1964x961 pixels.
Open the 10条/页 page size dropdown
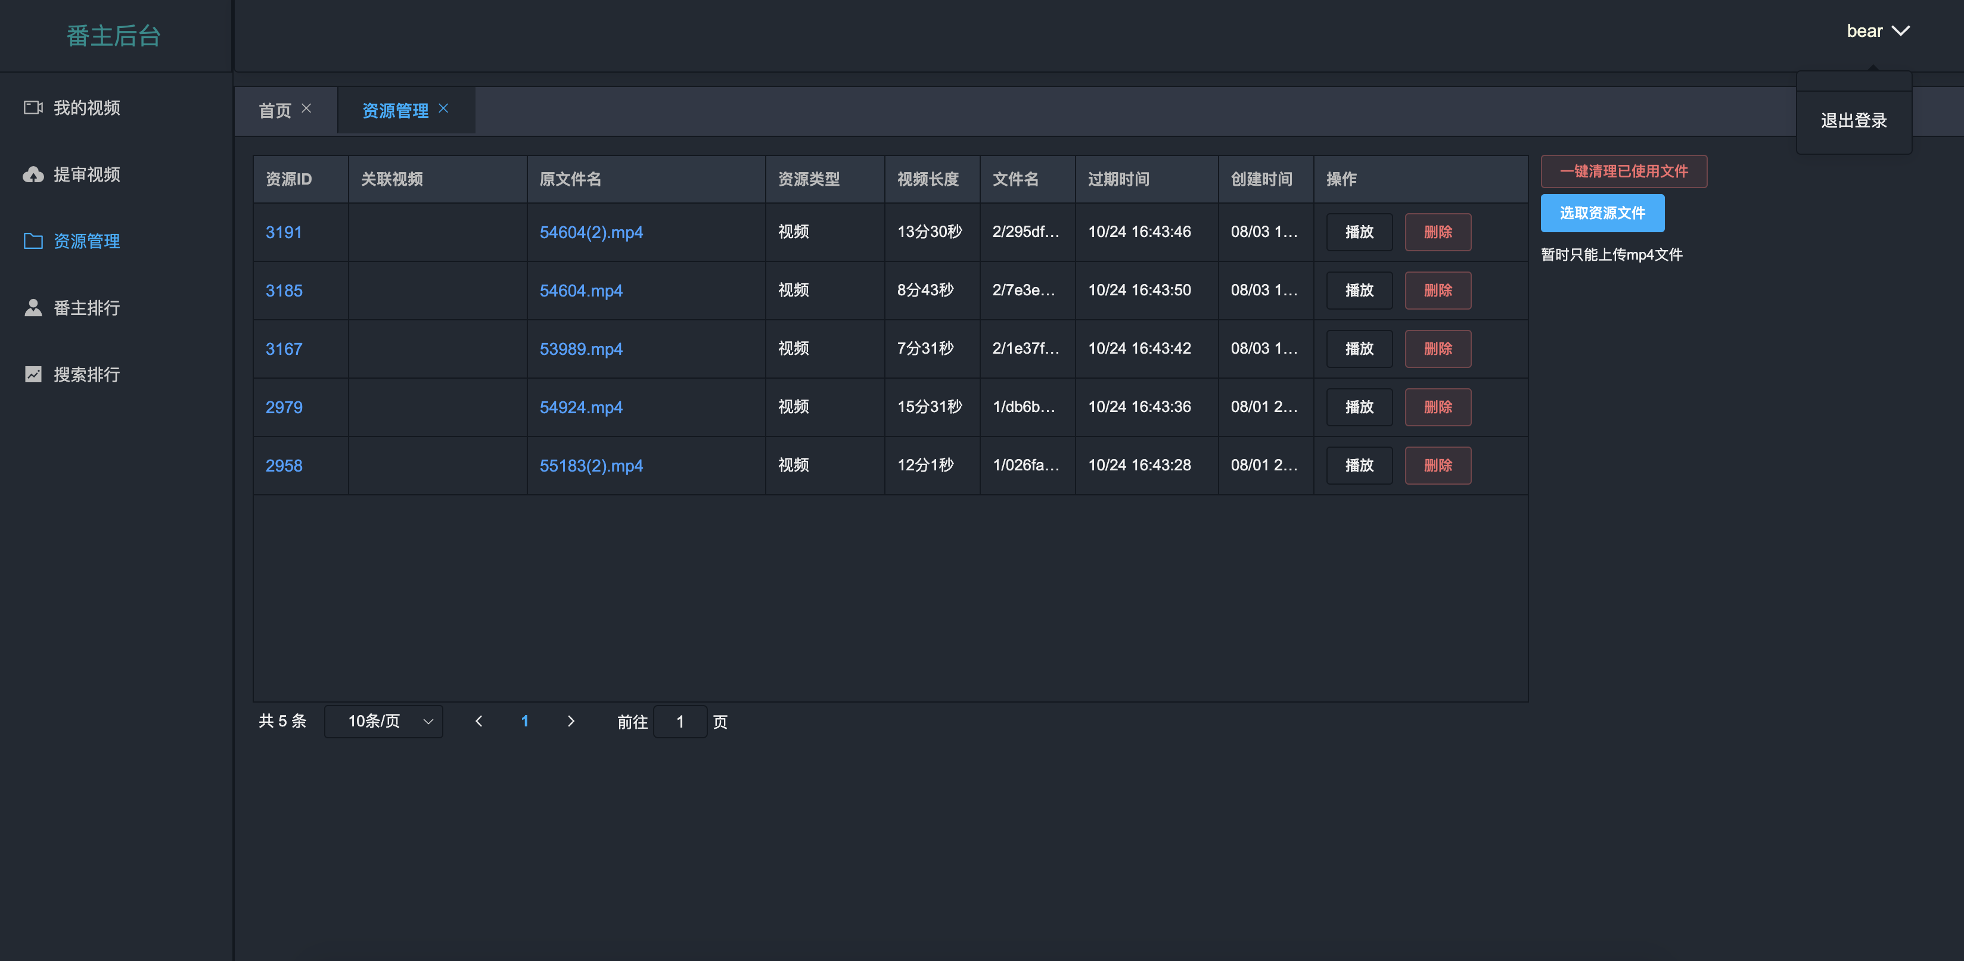384,721
